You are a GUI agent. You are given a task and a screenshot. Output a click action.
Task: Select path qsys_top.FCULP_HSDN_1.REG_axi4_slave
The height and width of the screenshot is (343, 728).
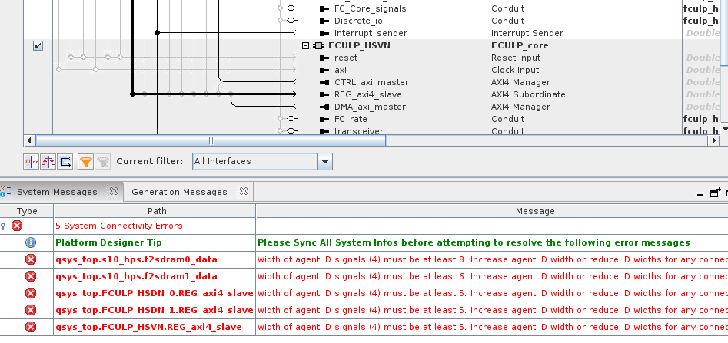(x=155, y=310)
